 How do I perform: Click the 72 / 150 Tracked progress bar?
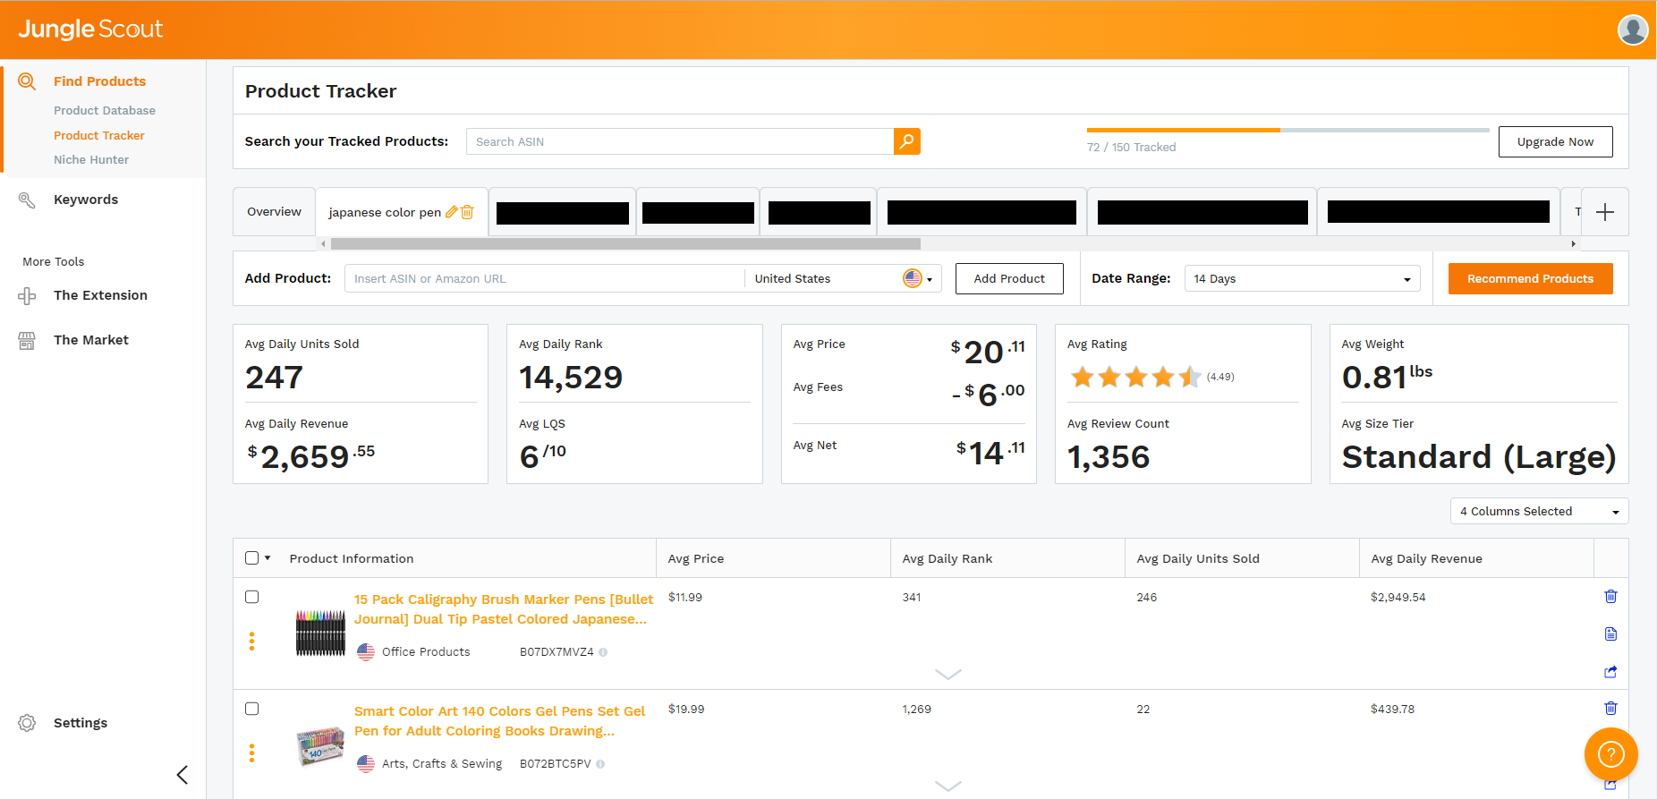[1288, 131]
